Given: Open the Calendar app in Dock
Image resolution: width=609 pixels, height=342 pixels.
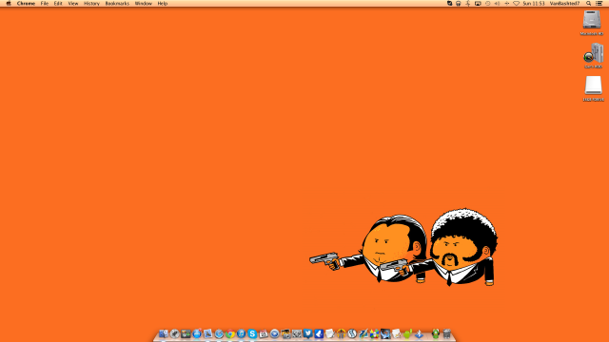Looking at the screenshot, I should [264, 333].
